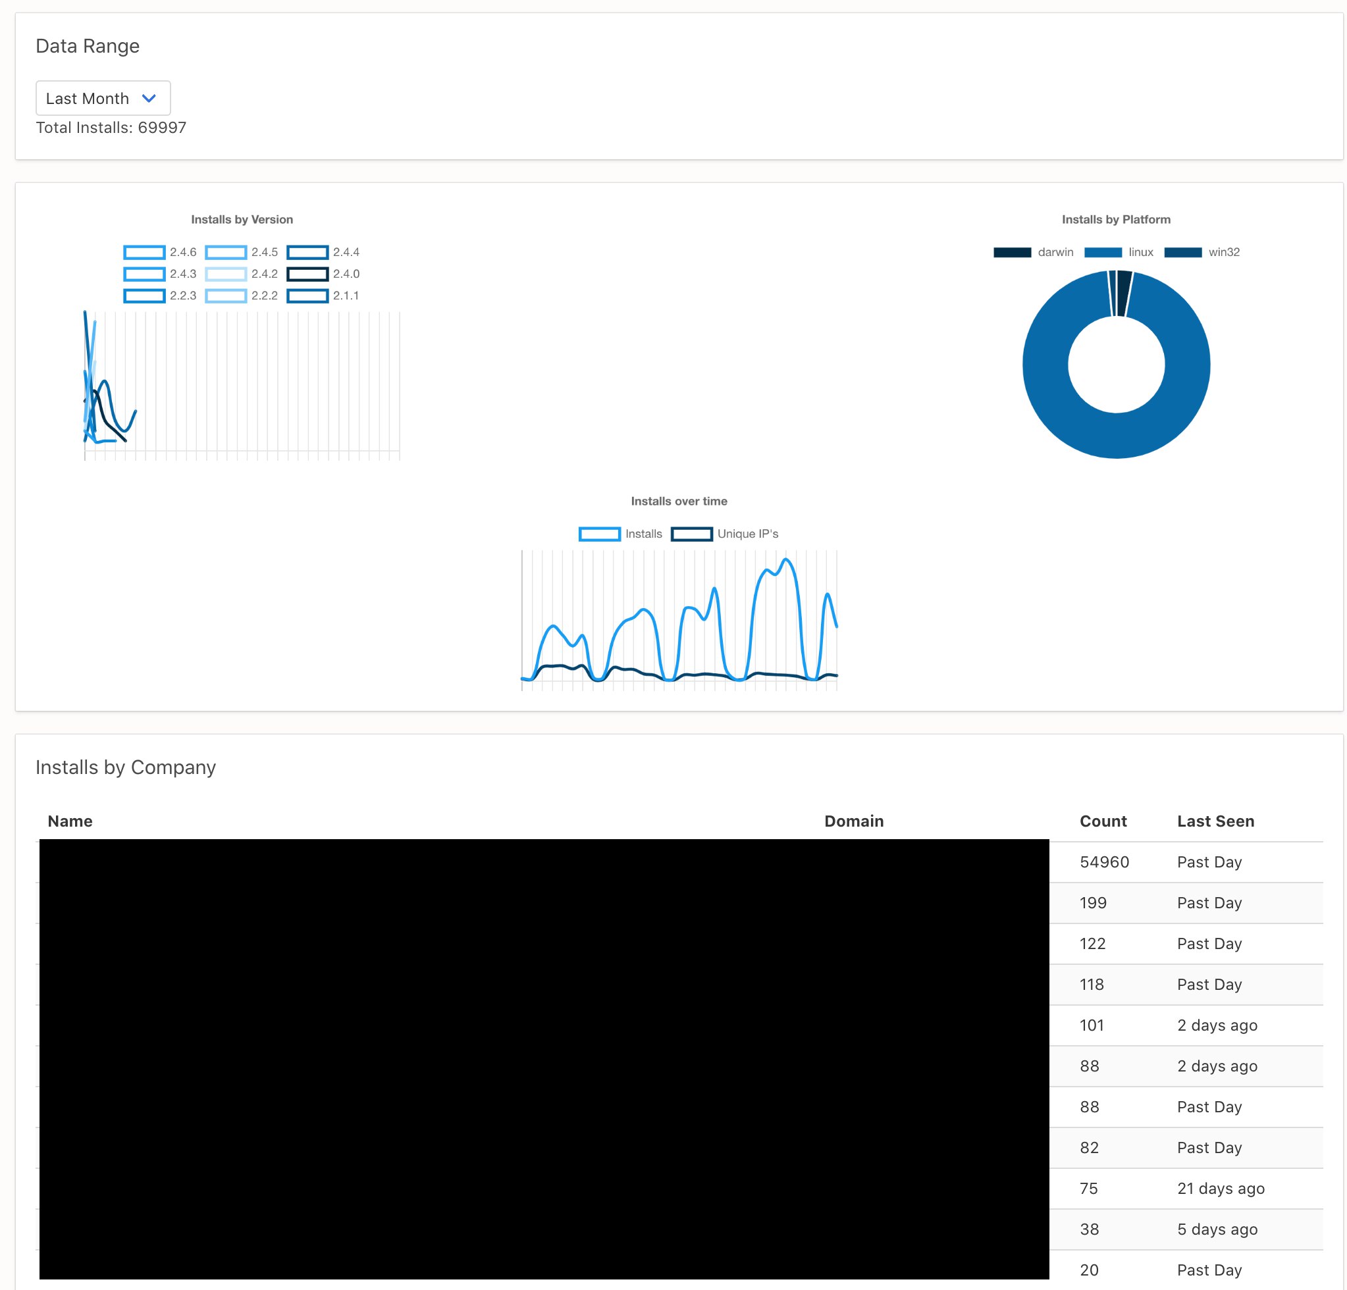Hide the 2.4.4 version series

coord(307,252)
